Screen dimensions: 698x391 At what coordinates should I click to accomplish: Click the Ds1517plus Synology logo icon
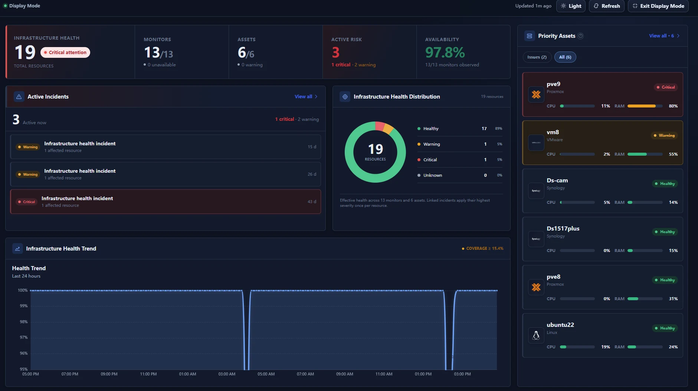536,239
